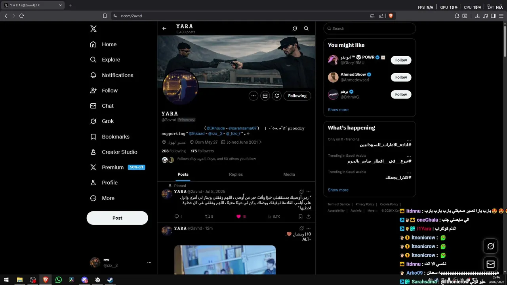
Task: Repost the pinned post
Action: (209, 217)
